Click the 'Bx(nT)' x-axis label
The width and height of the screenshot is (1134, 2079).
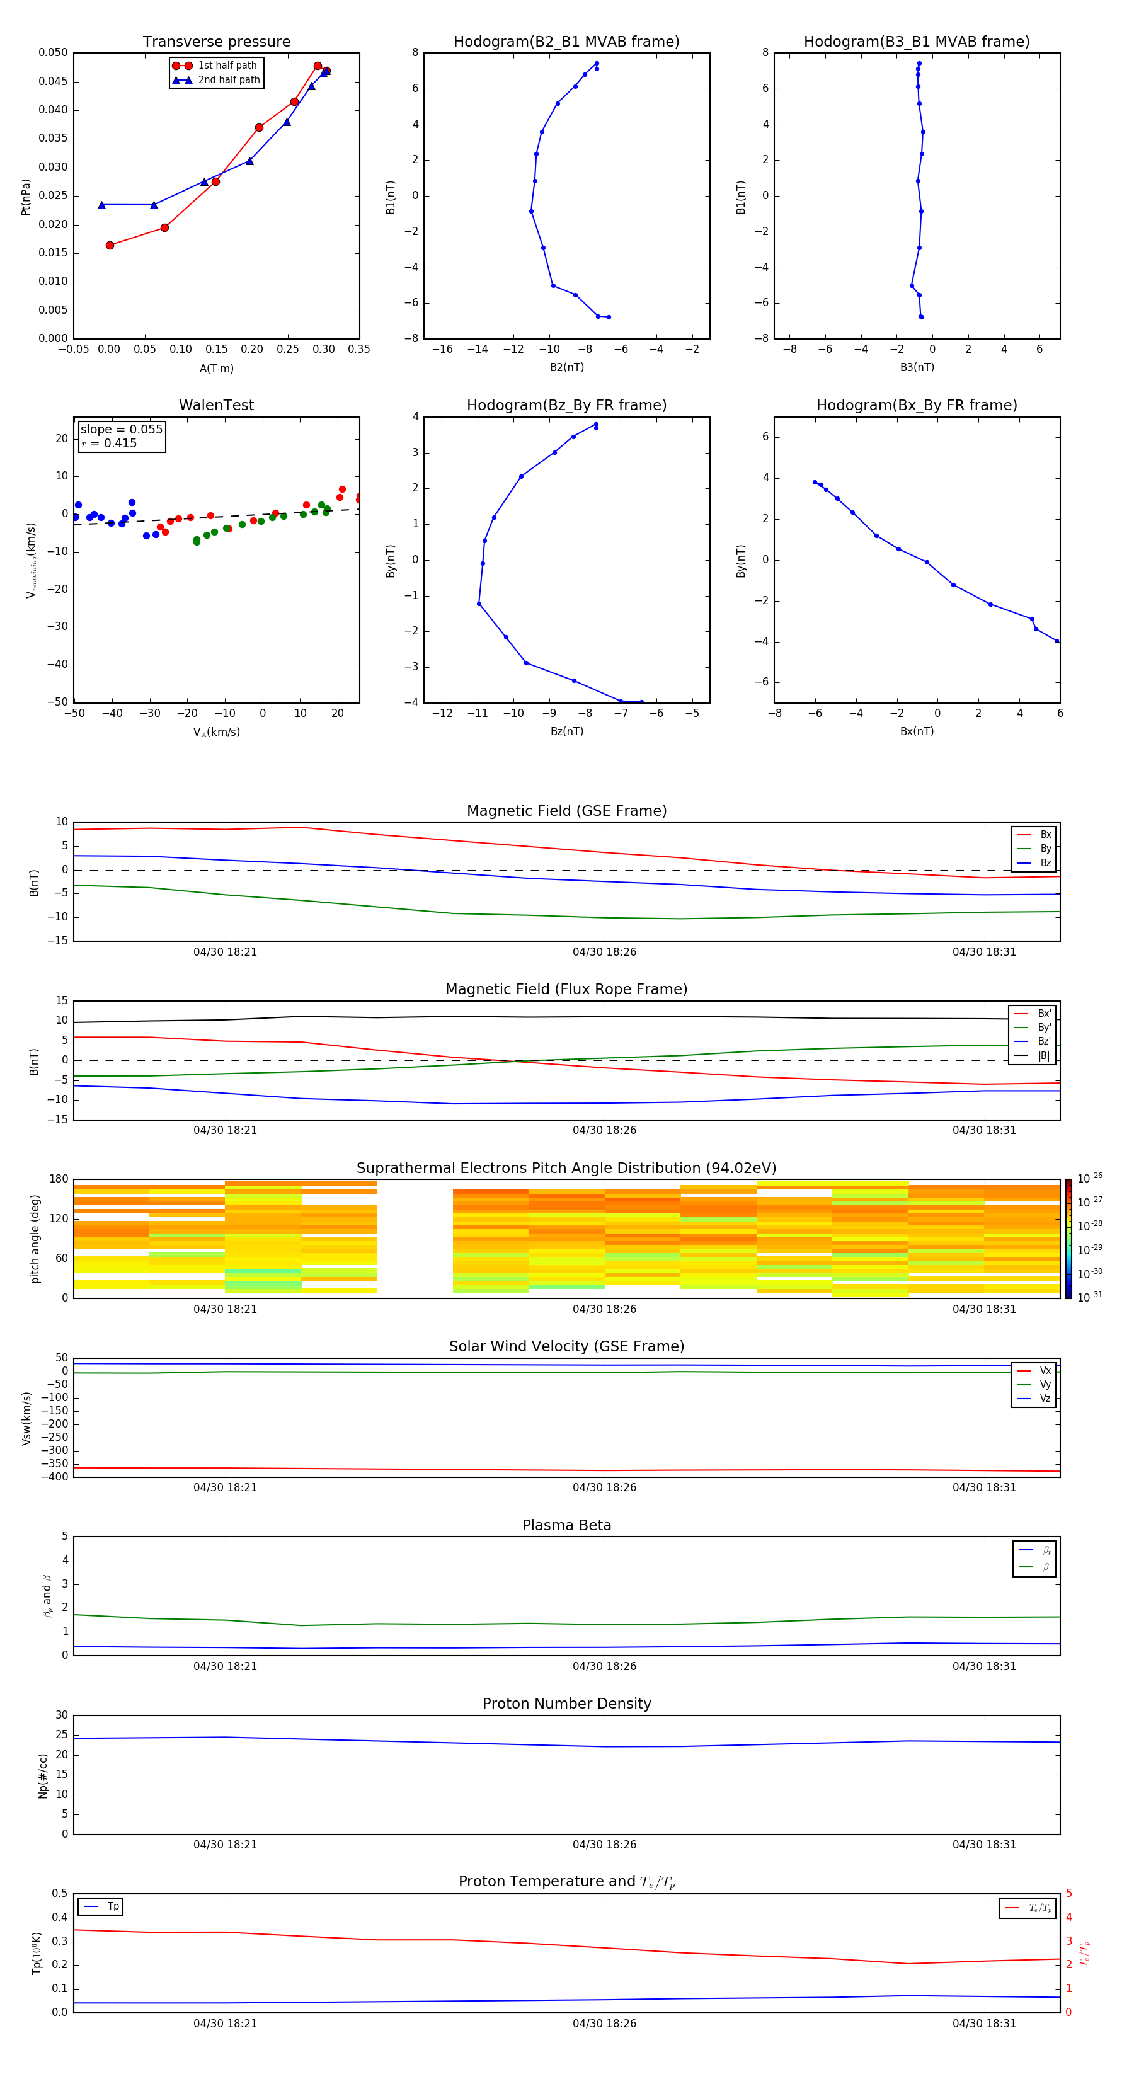click(917, 731)
